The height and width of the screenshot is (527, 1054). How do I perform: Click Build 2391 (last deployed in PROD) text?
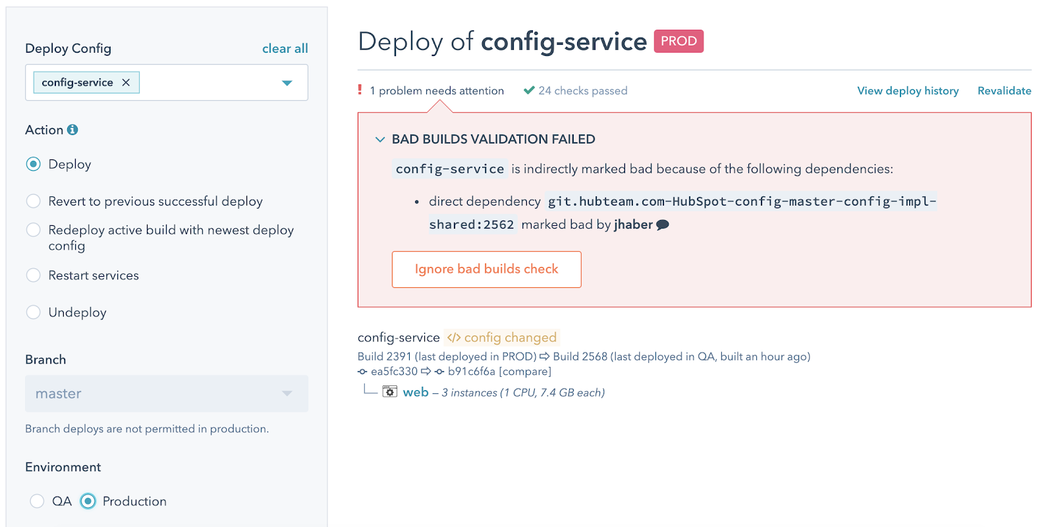(x=447, y=356)
